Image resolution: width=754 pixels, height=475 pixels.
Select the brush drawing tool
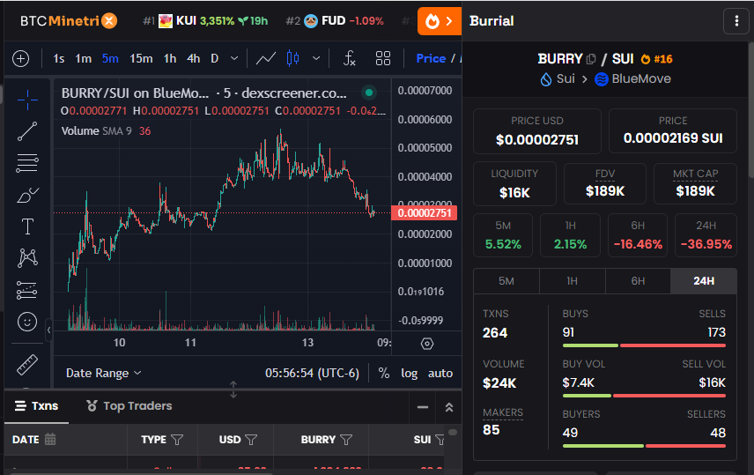pos(27,195)
